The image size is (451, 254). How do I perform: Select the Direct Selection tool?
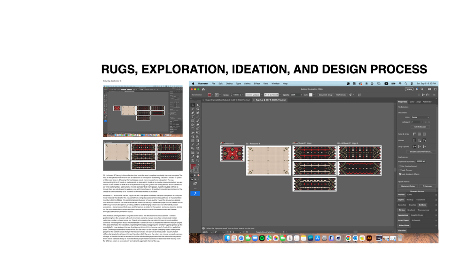pyautogui.click(x=198, y=105)
